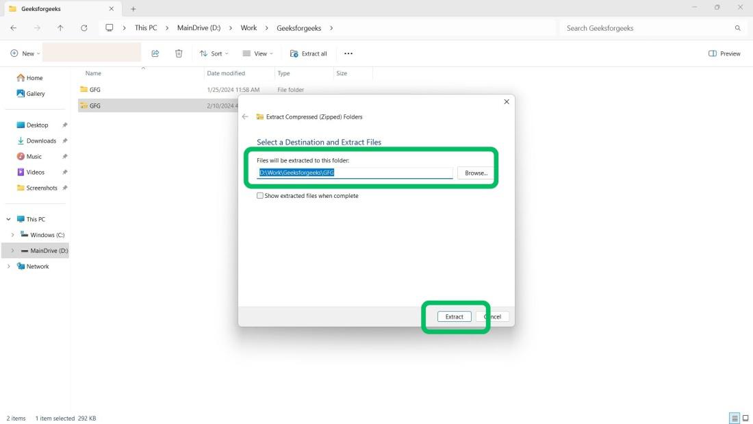
Task: Open the New dropdown menu
Action: tap(25, 53)
